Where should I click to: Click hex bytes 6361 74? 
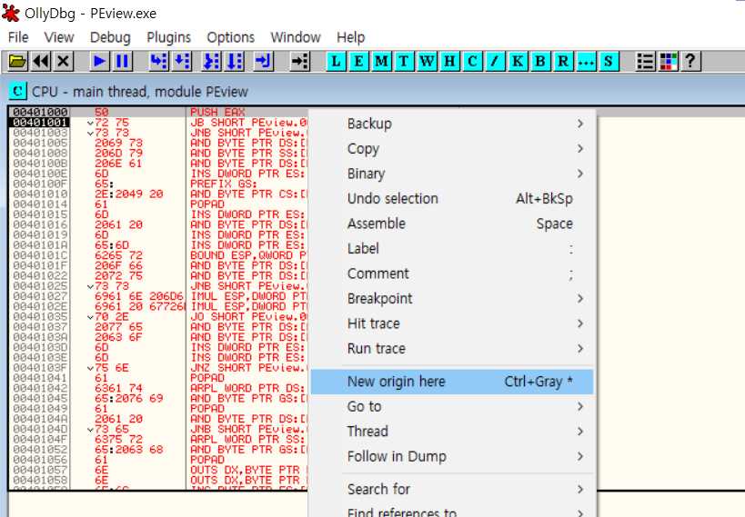(118, 388)
